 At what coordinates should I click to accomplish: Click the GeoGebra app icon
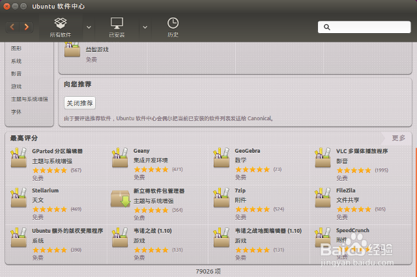coord(222,158)
